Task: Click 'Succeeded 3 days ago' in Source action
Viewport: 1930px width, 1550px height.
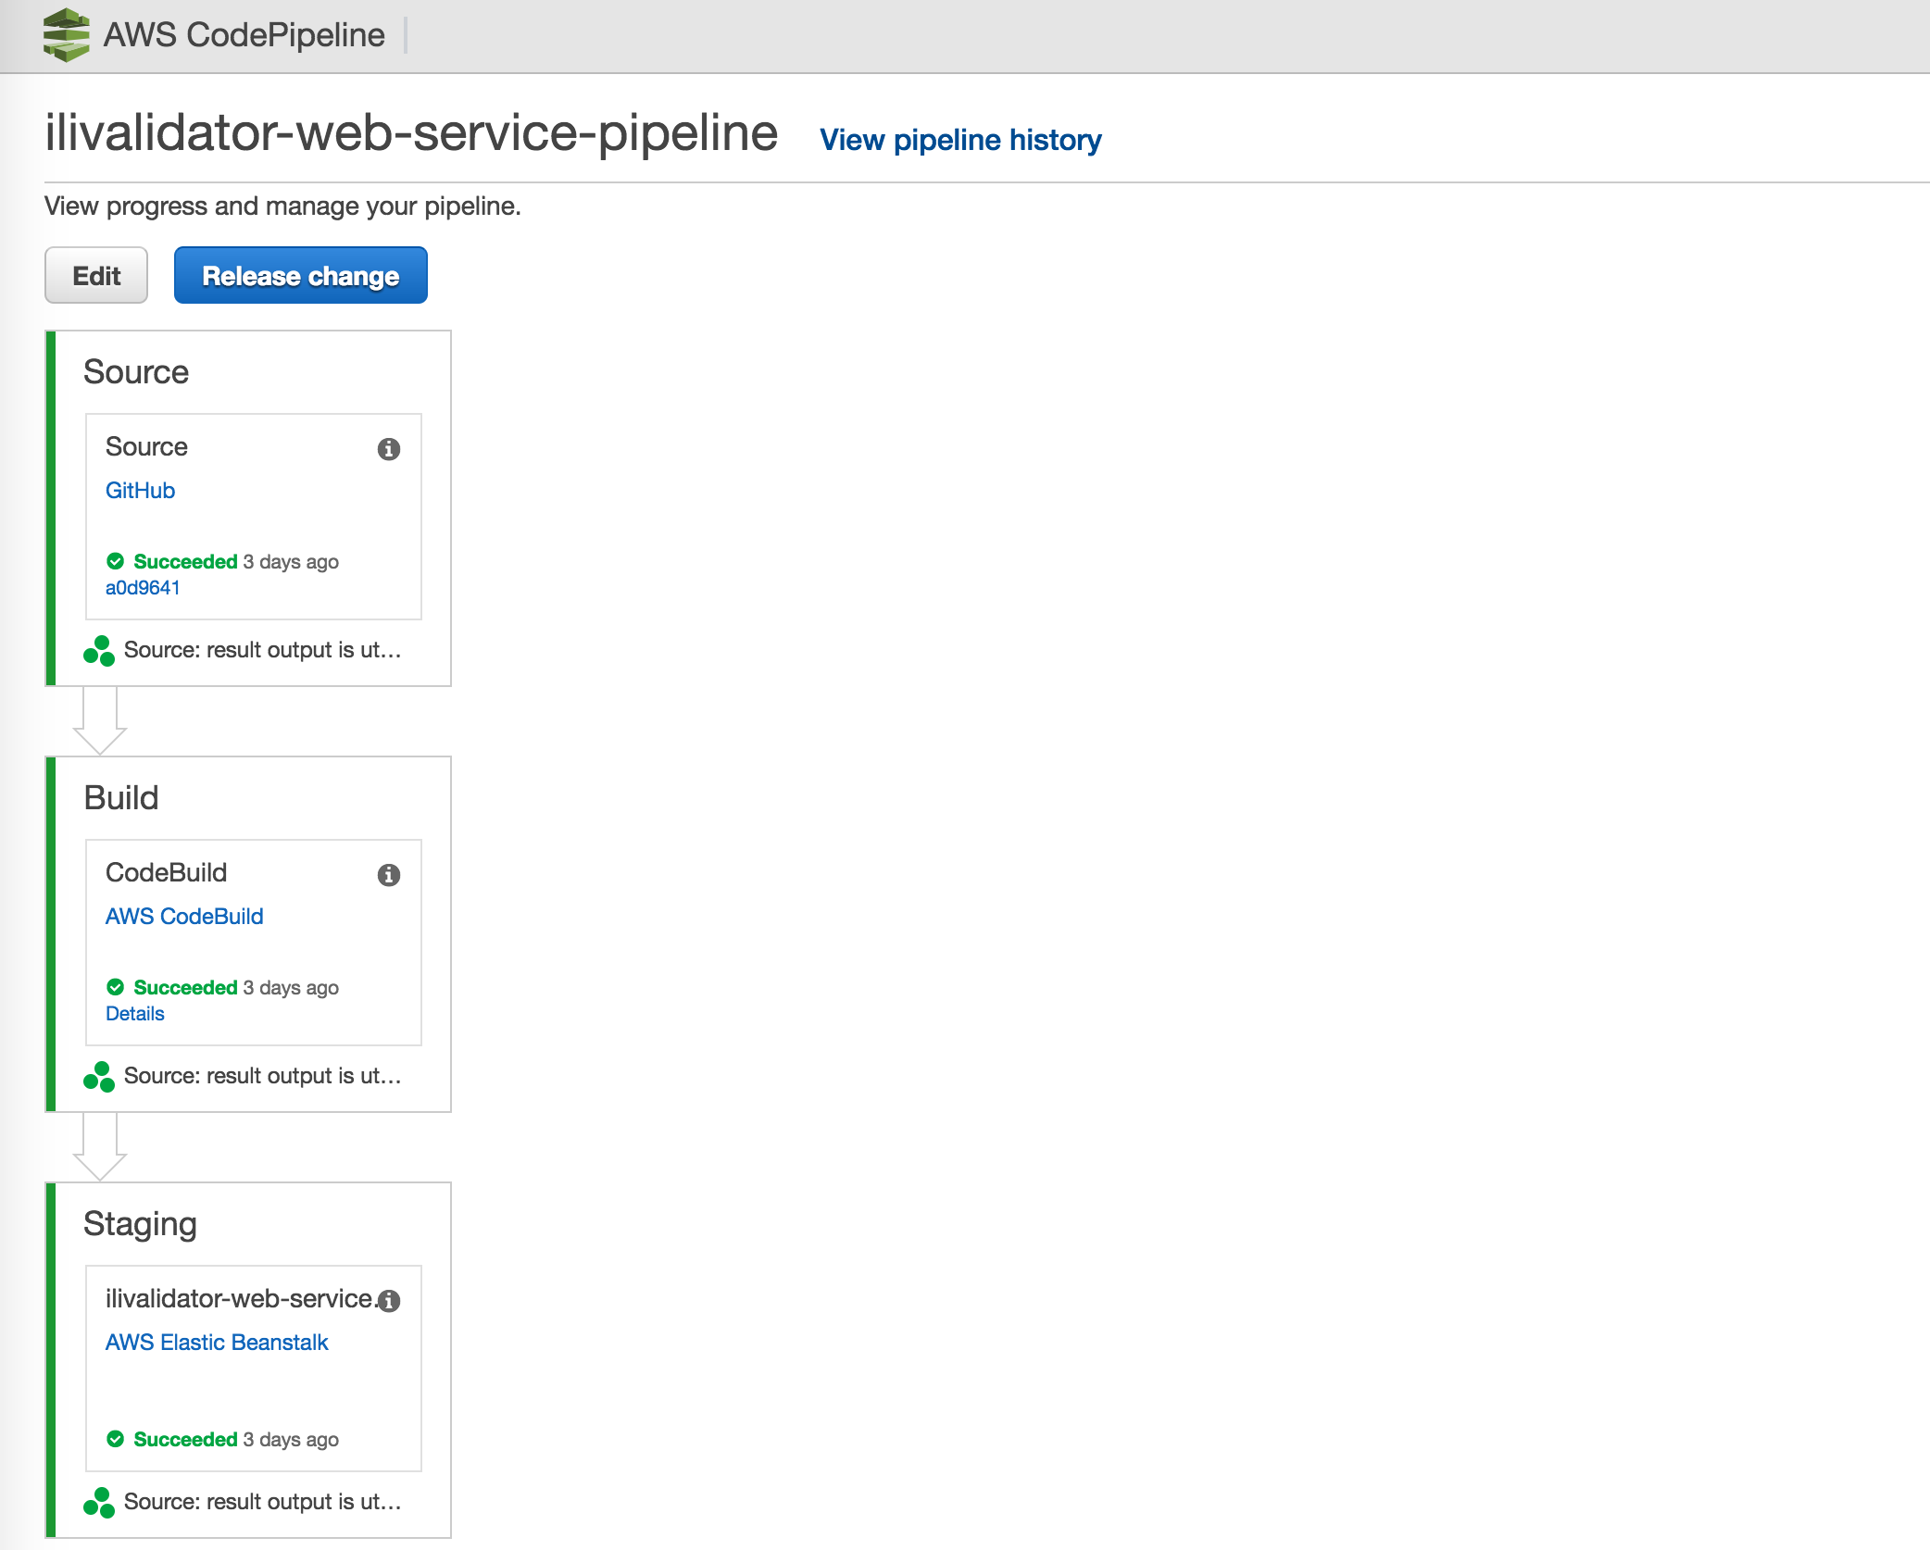Action: click(236, 562)
